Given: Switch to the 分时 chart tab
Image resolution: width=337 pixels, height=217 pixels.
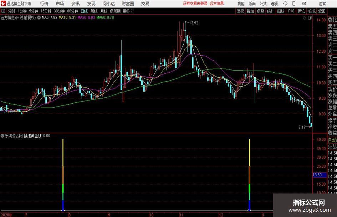Looking at the screenshot, I should pos(11,11).
